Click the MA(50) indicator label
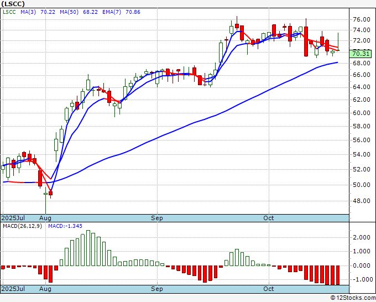 pos(69,12)
